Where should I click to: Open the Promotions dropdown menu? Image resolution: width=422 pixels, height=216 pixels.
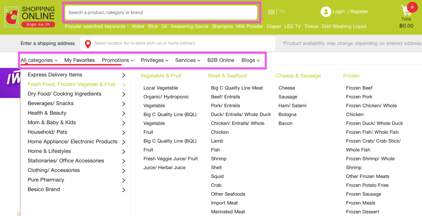pos(118,60)
